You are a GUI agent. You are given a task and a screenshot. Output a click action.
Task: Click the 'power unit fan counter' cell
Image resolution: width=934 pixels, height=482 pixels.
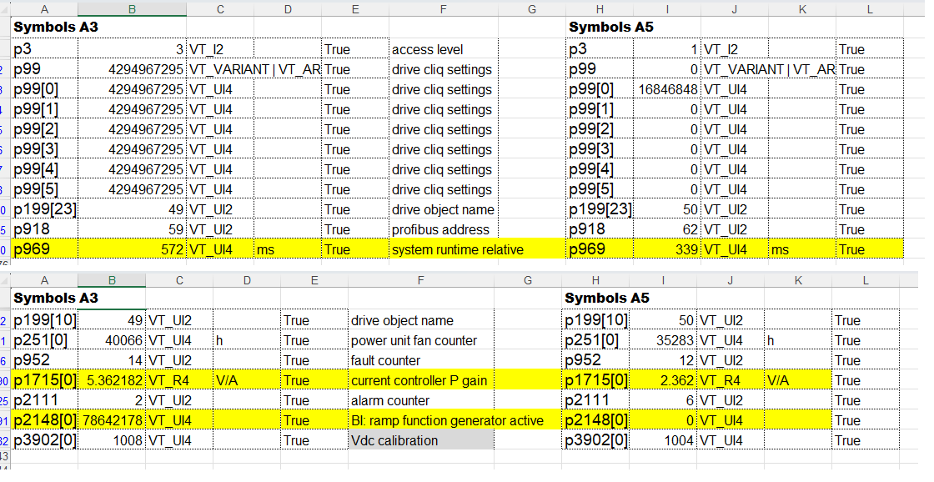click(414, 340)
